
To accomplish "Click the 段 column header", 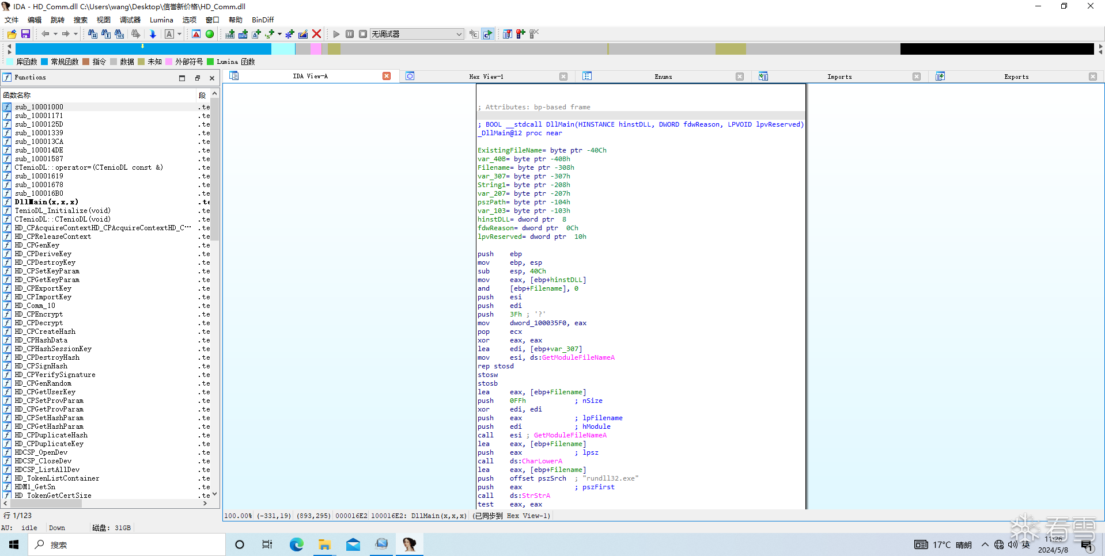I will (202, 95).
